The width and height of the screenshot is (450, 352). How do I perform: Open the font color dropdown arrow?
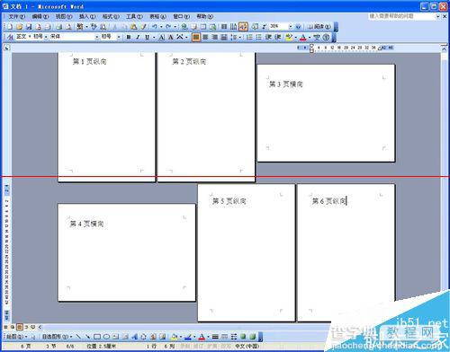pos(310,37)
